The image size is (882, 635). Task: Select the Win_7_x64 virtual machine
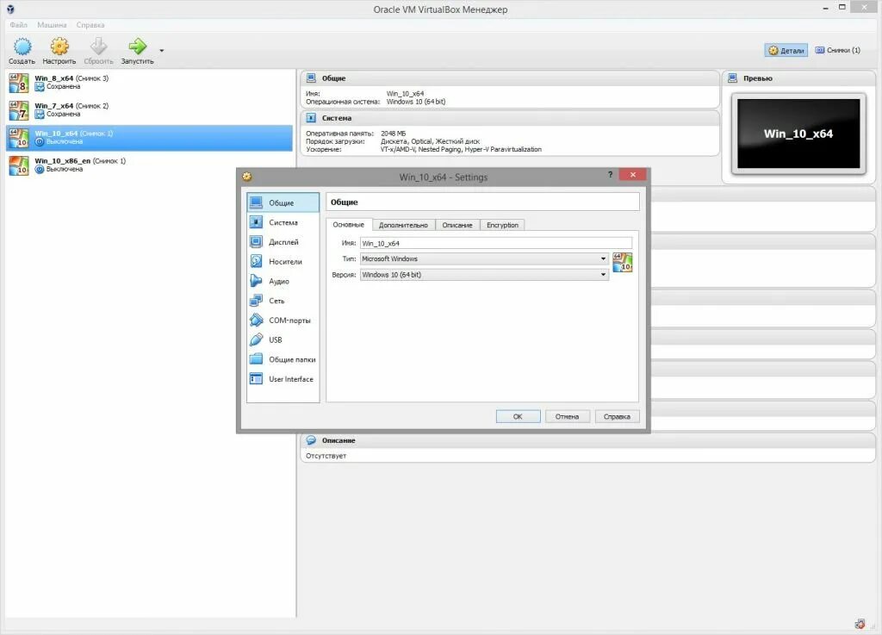149,110
